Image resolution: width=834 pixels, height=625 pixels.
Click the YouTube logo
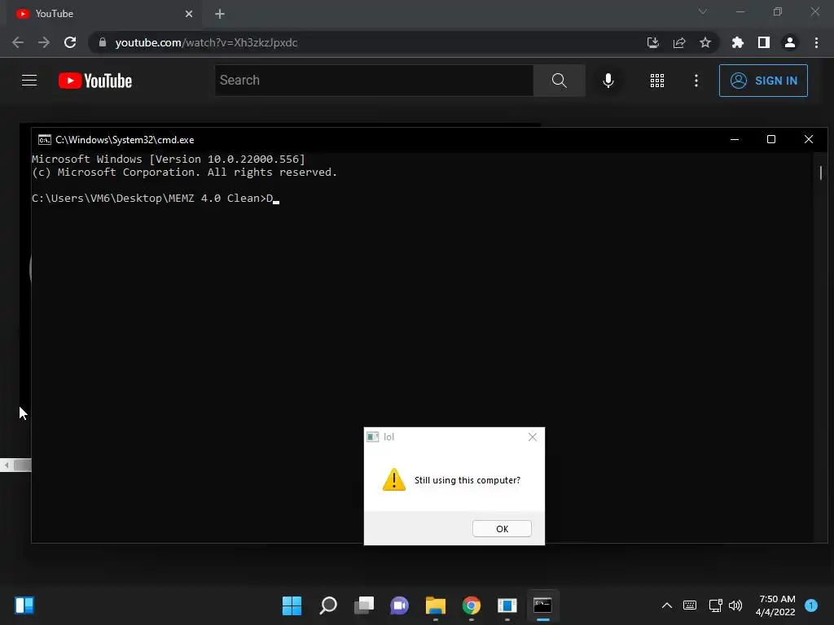(x=95, y=81)
